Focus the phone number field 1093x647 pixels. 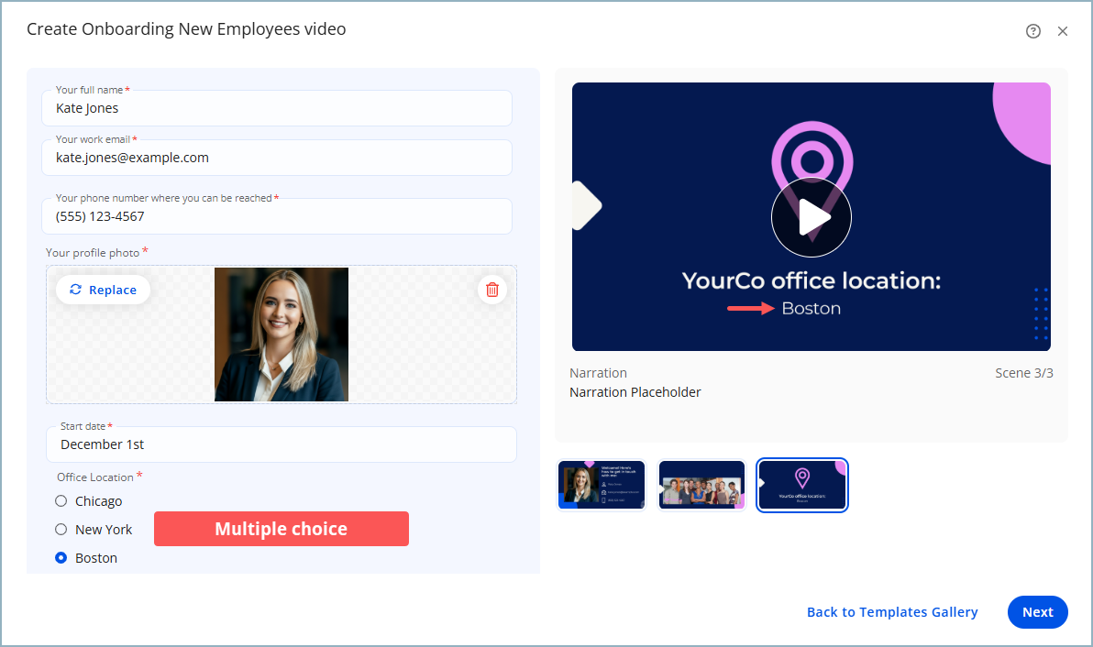[x=276, y=217]
